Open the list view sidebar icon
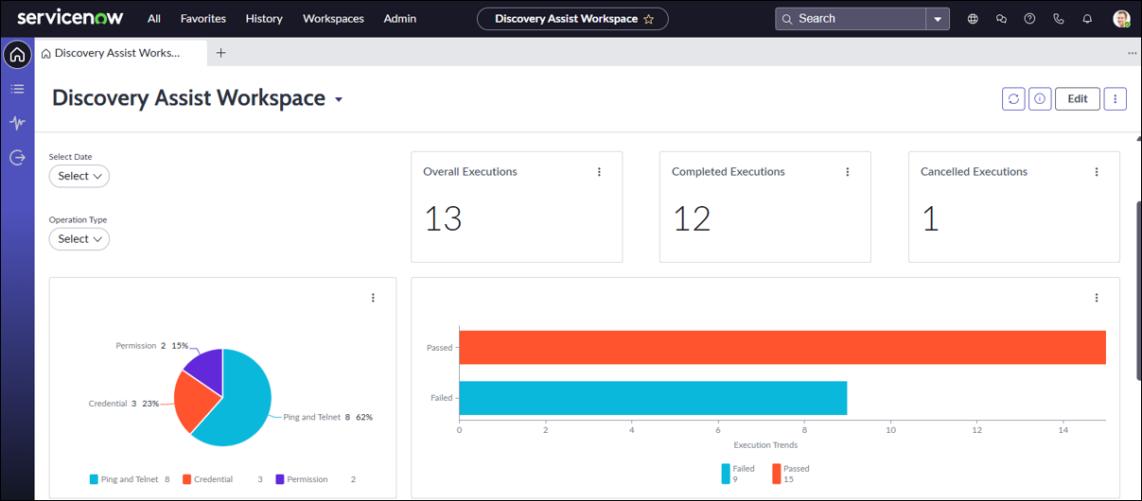 tap(17, 89)
